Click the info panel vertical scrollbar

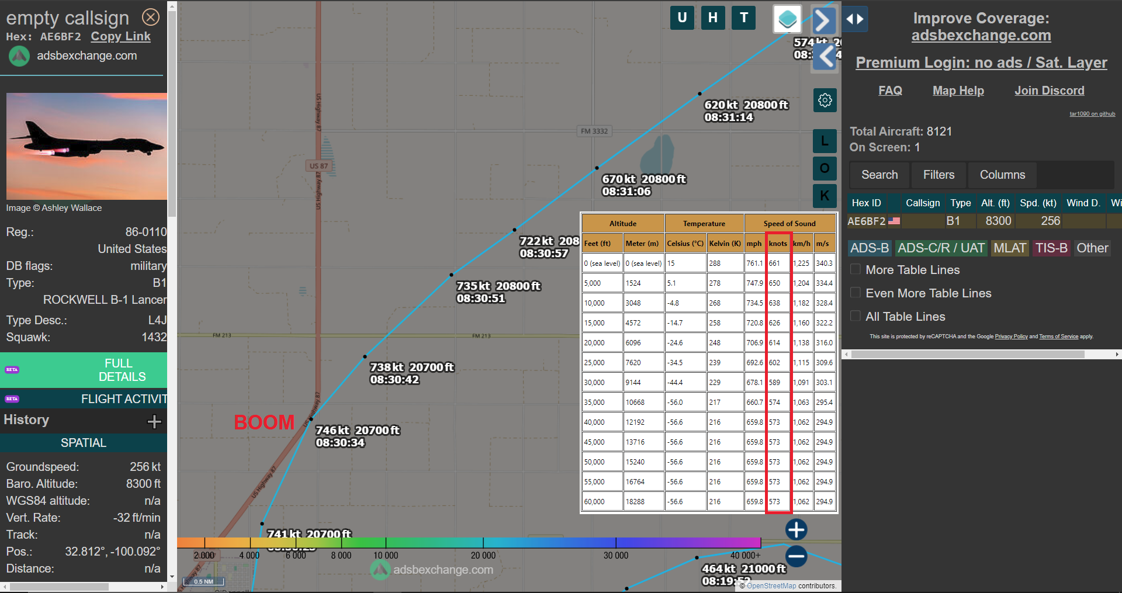pos(172,114)
